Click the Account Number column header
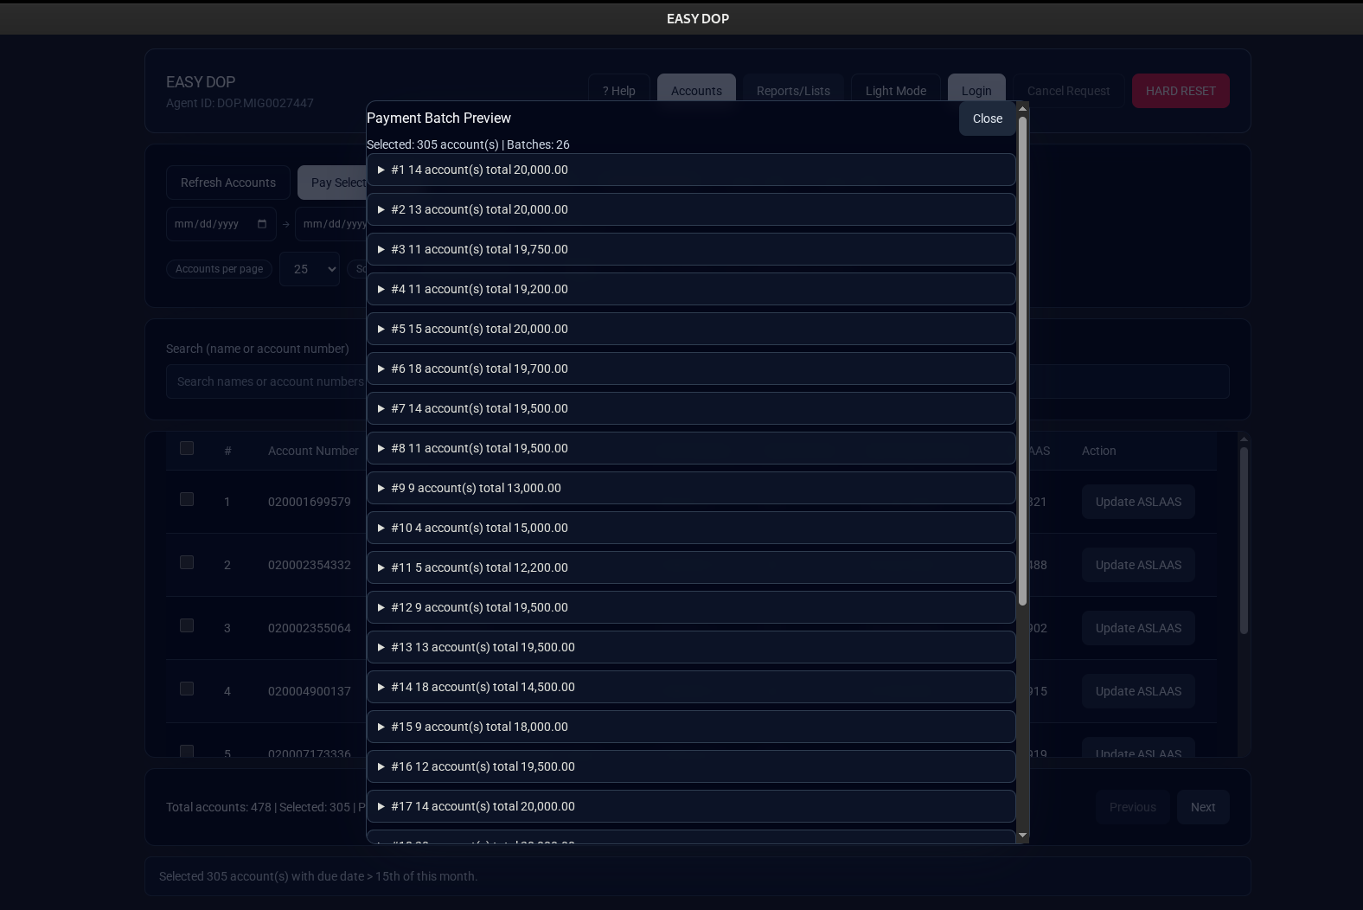 point(313,451)
